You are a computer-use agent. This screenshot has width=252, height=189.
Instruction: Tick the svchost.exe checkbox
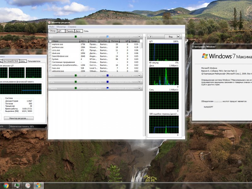(50, 65)
